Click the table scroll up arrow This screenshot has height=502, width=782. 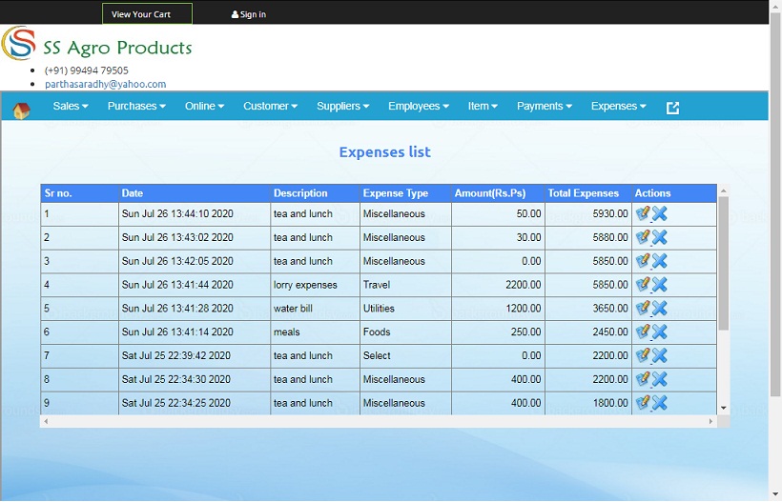point(723,191)
